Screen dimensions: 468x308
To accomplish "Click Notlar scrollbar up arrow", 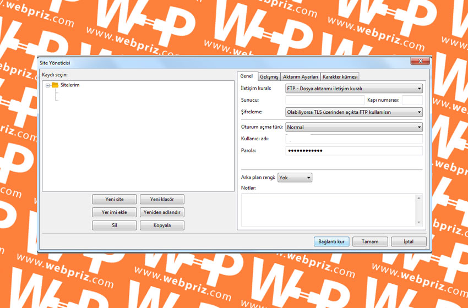I will [x=419, y=198].
